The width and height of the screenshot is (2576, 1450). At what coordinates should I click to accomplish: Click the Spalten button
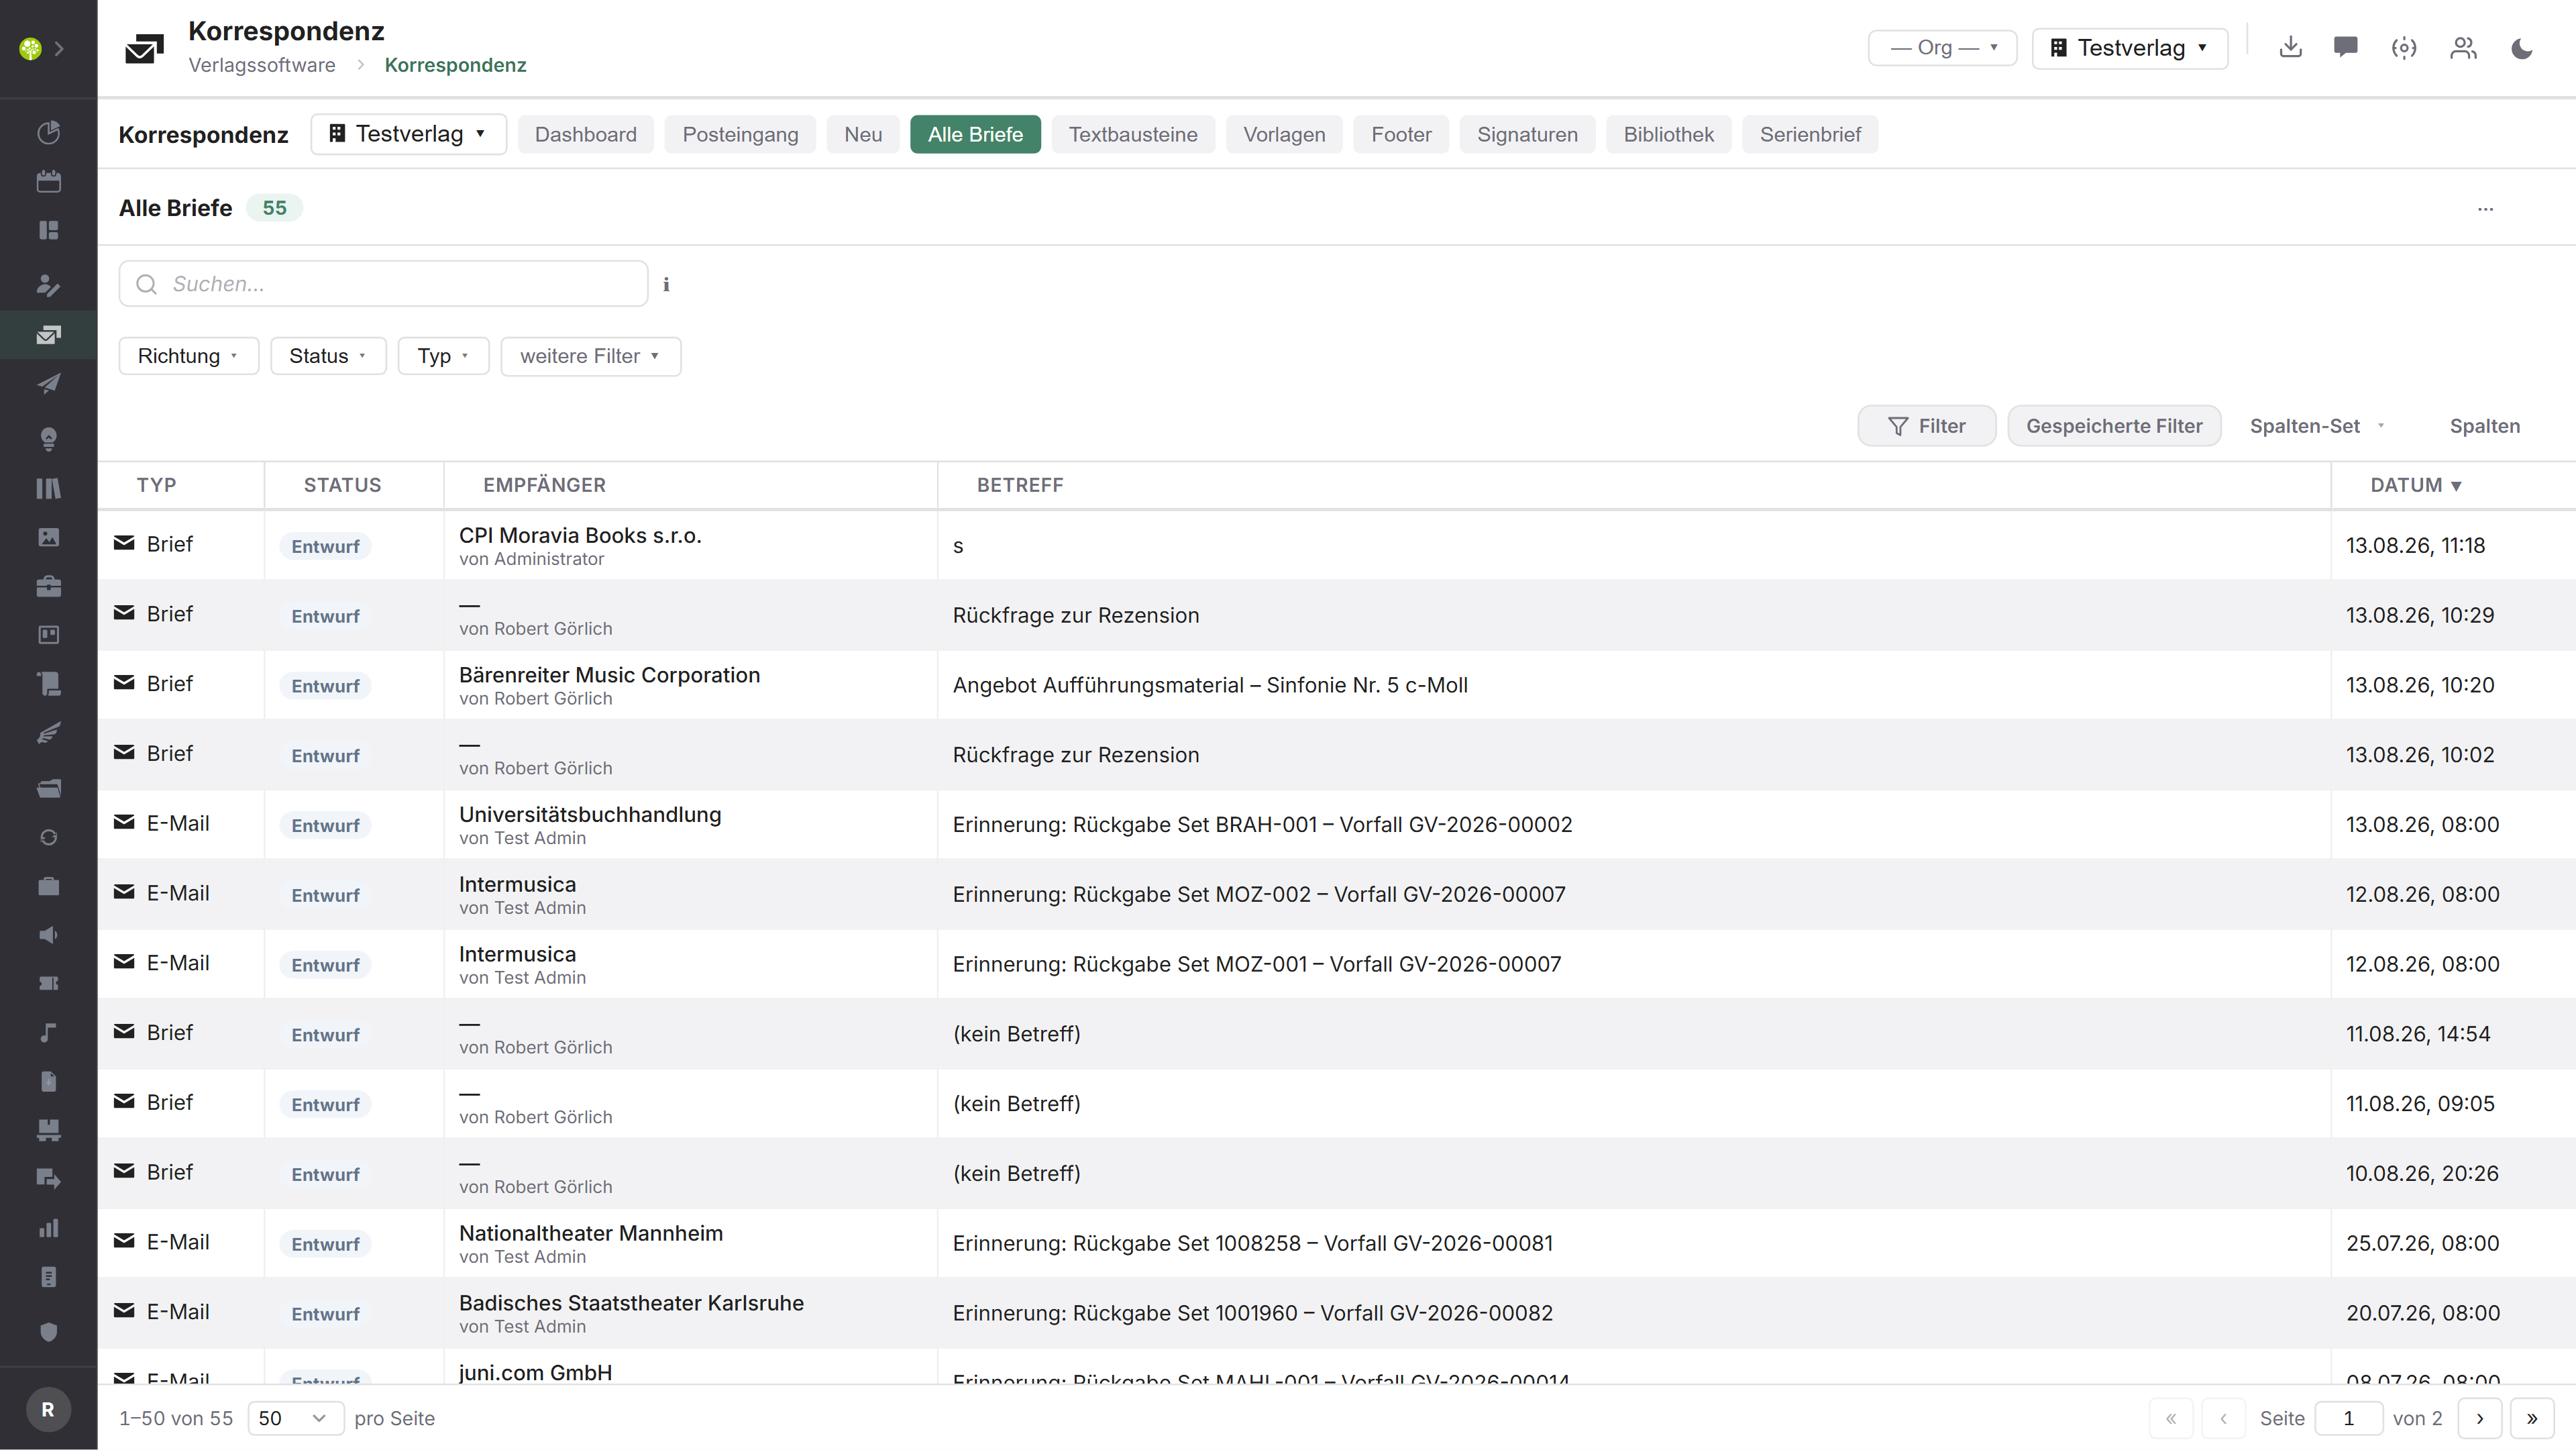(x=2484, y=426)
